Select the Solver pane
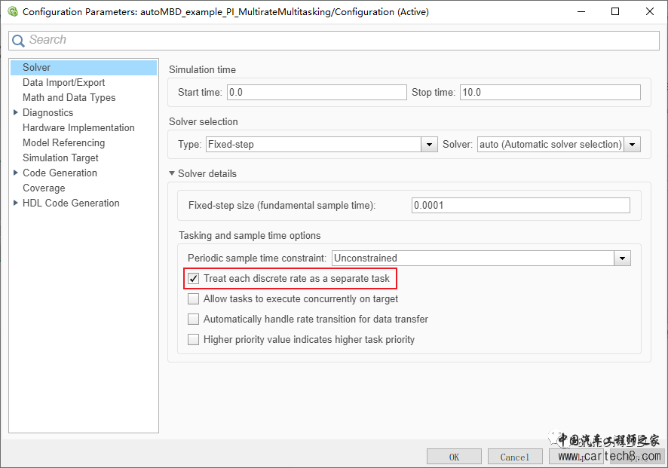 84,68
